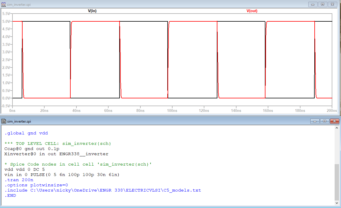Click the scroll-up arrow in the netlist editor

337,128
